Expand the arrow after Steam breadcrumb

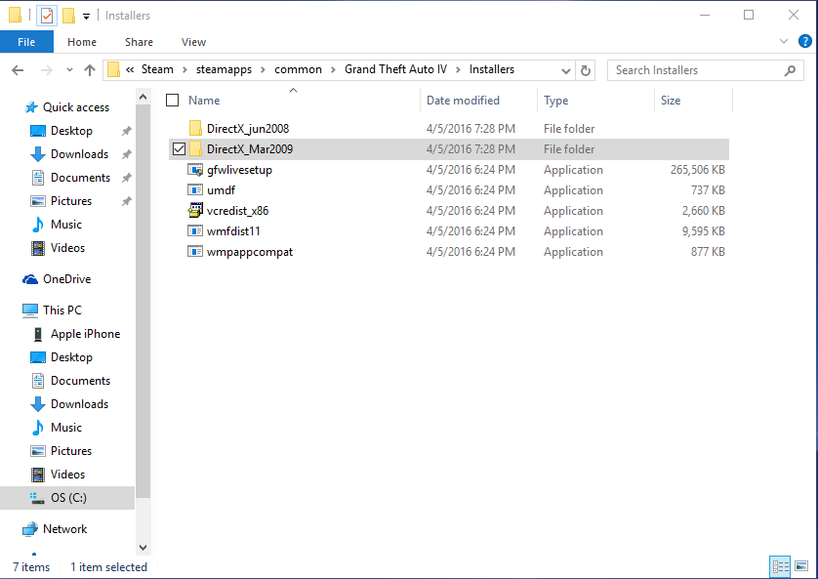pyautogui.click(x=184, y=70)
